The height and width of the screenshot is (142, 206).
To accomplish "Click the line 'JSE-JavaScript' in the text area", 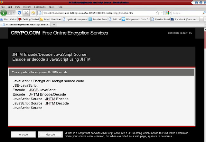I will coord(25,85).
